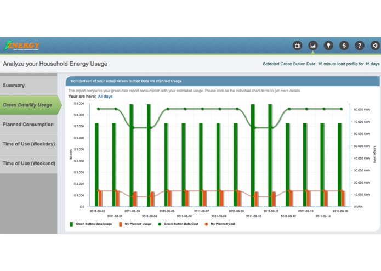The width and height of the screenshot is (381, 271).
Task: Click the green bar for 2011-09-10
Action: click(x=253, y=155)
